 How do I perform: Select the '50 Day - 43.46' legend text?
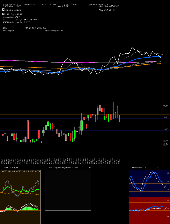(x=13, y=10)
